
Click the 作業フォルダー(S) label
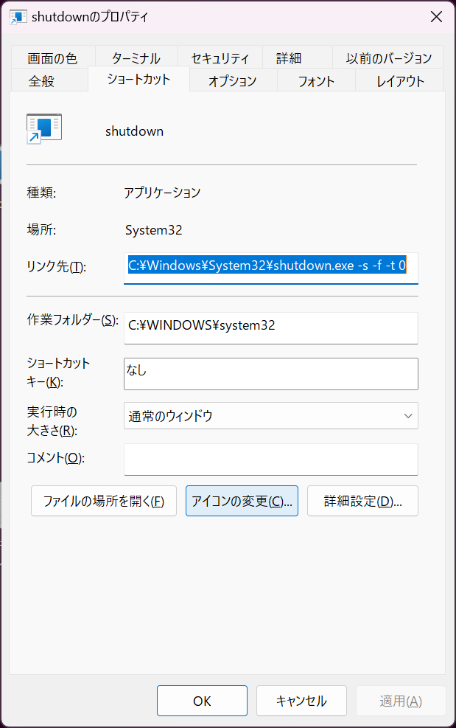[72, 319]
